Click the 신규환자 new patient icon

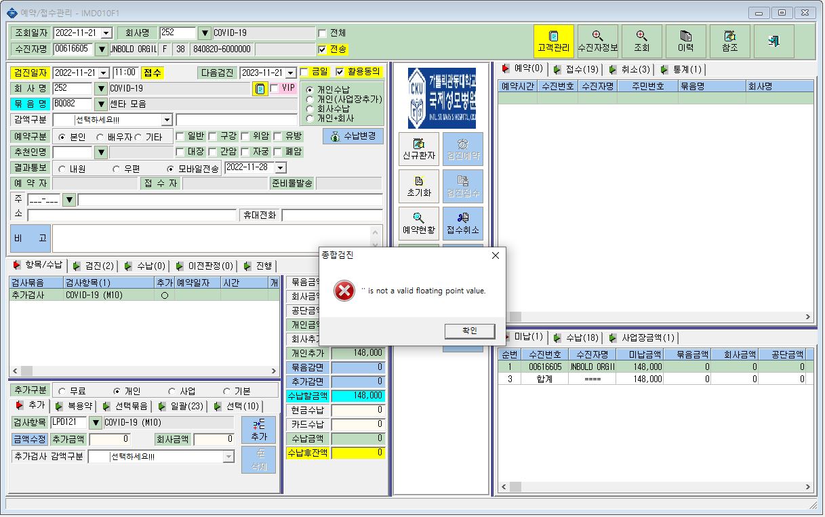(419, 149)
